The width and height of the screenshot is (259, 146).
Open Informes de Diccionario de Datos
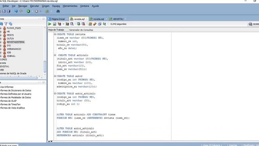tap(15, 90)
